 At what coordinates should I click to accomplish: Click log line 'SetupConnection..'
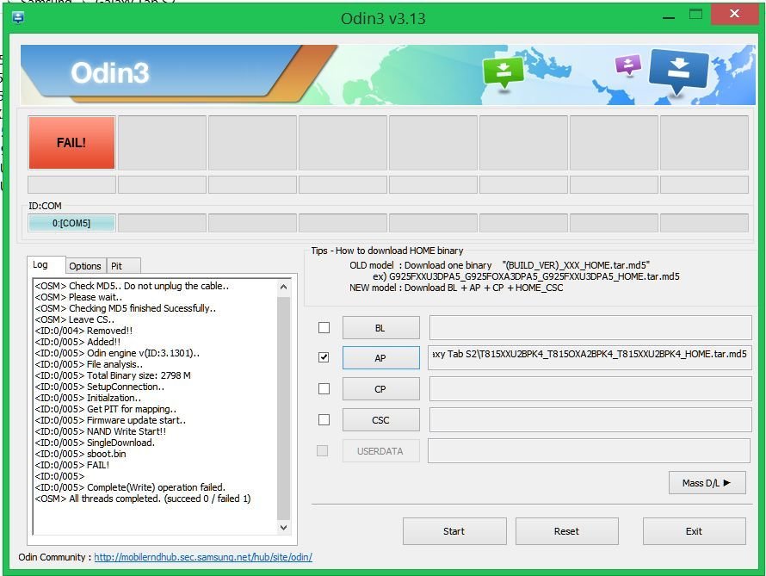(100, 387)
